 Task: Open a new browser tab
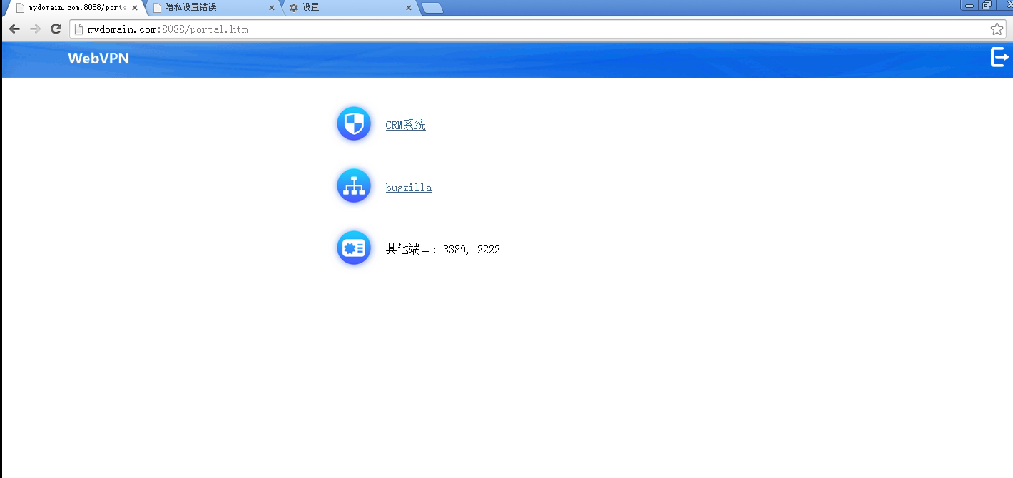432,8
